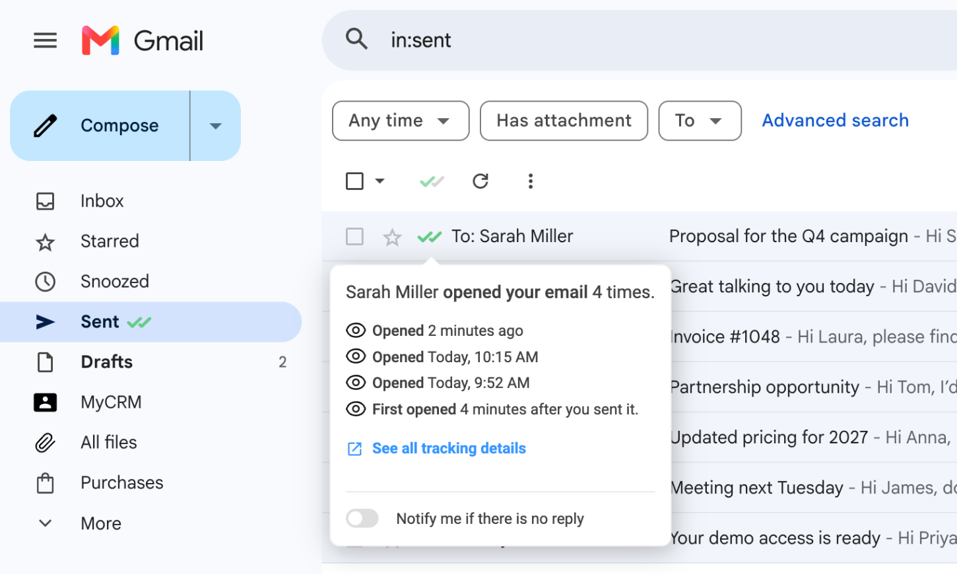The width and height of the screenshot is (957, 574).
Task: Expand the Compose dropdown arrow
Action: coord(216,125)
